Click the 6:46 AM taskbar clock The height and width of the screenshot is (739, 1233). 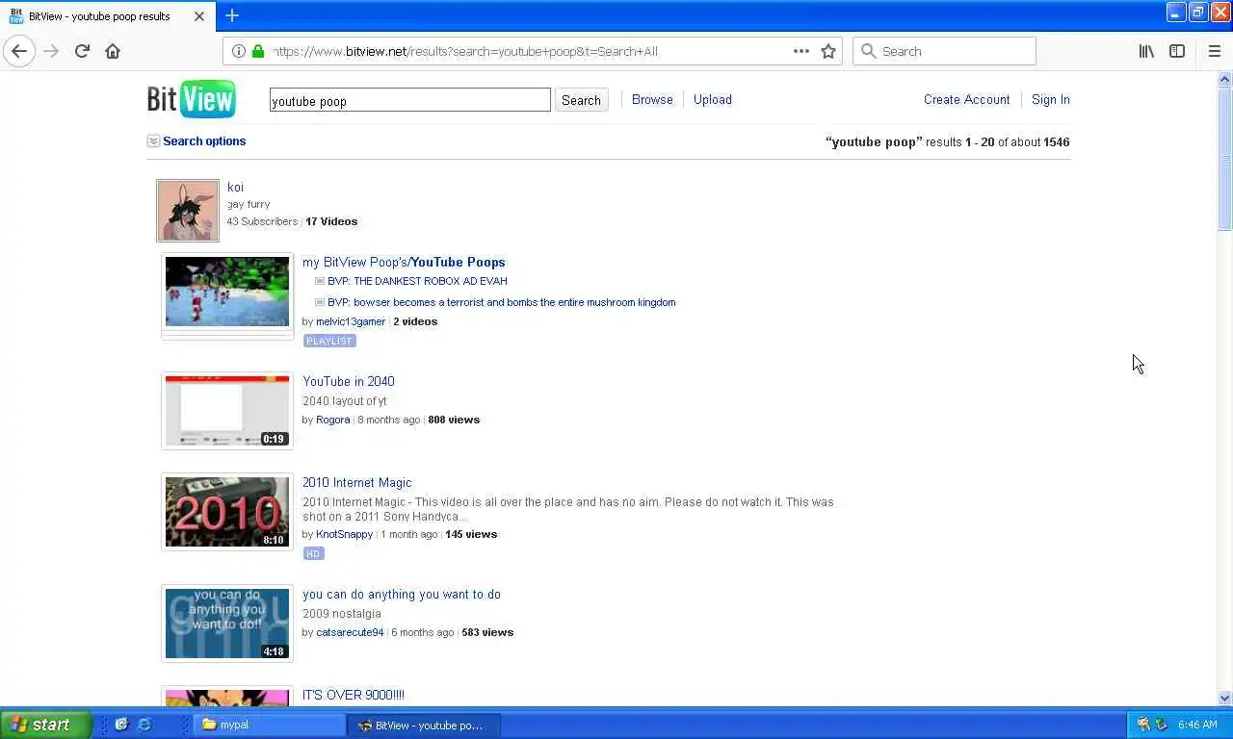pos(1197,725)
